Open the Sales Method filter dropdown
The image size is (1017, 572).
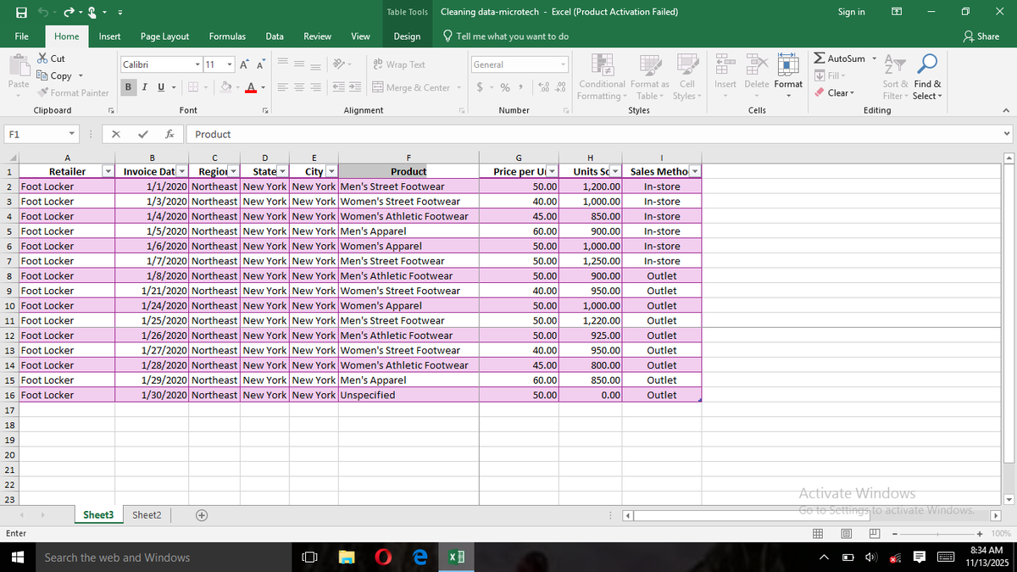695,172
